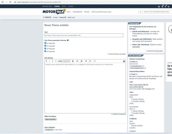Click the MOTOR-TALK logo
Screen dimensions: 172x134
[x=54, y=12]
